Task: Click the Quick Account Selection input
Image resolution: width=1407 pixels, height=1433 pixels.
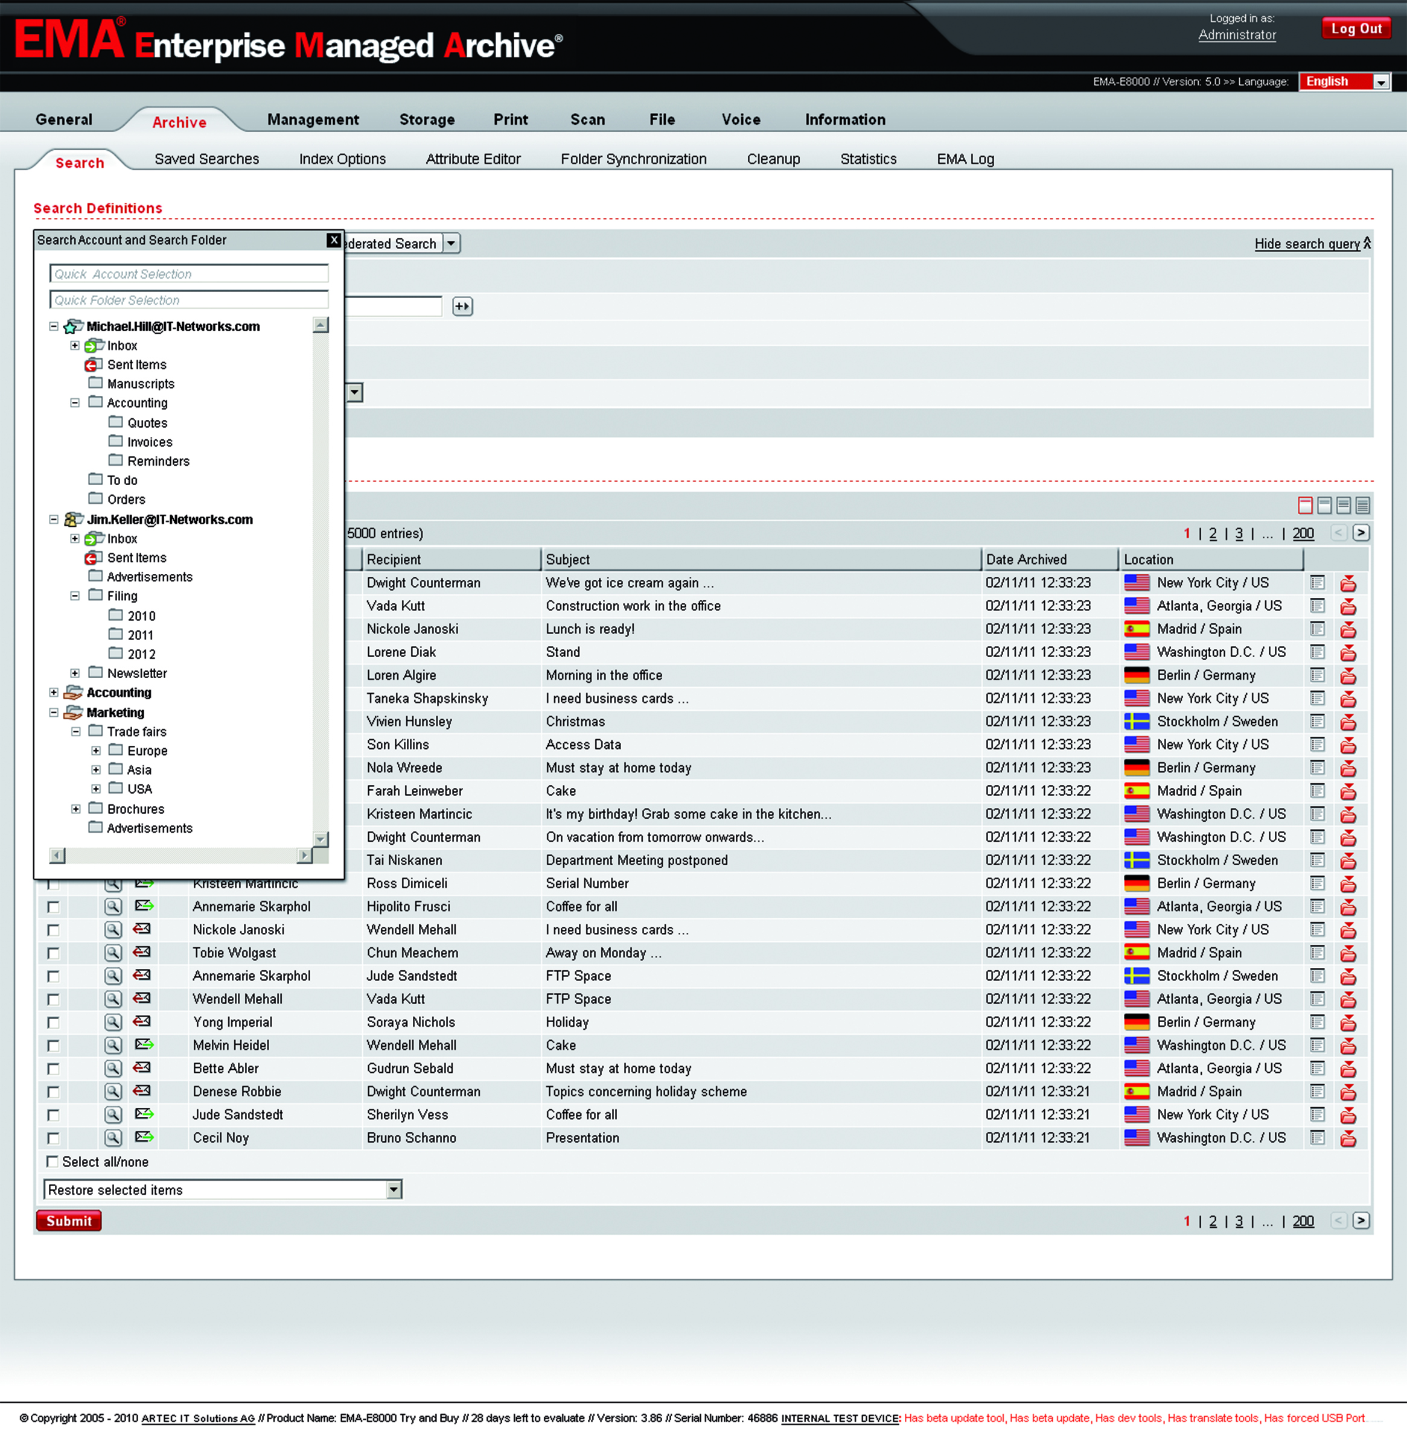Action: pyautogui.click(x=188, y=274)
